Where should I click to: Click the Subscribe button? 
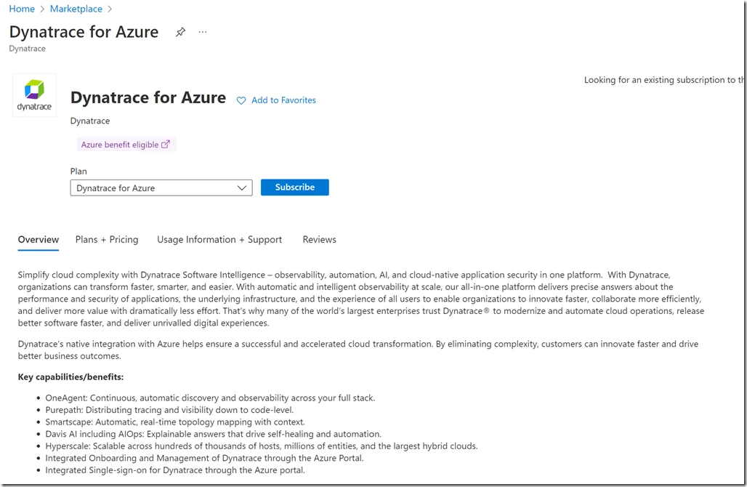pyautogui.click(x=295, y=188)
